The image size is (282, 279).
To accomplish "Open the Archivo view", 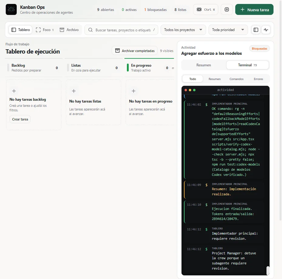I will [69, 30].
